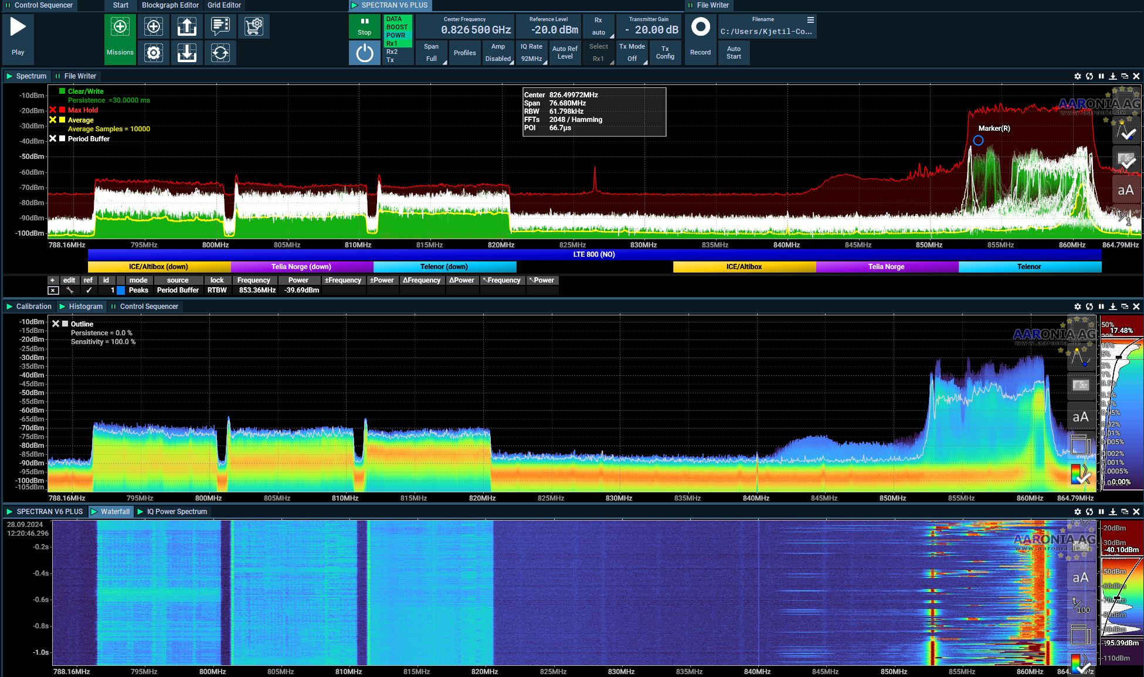Click the upload mission icon
The height and width of the screenshot is (677, 1144).
pos(187,26)
